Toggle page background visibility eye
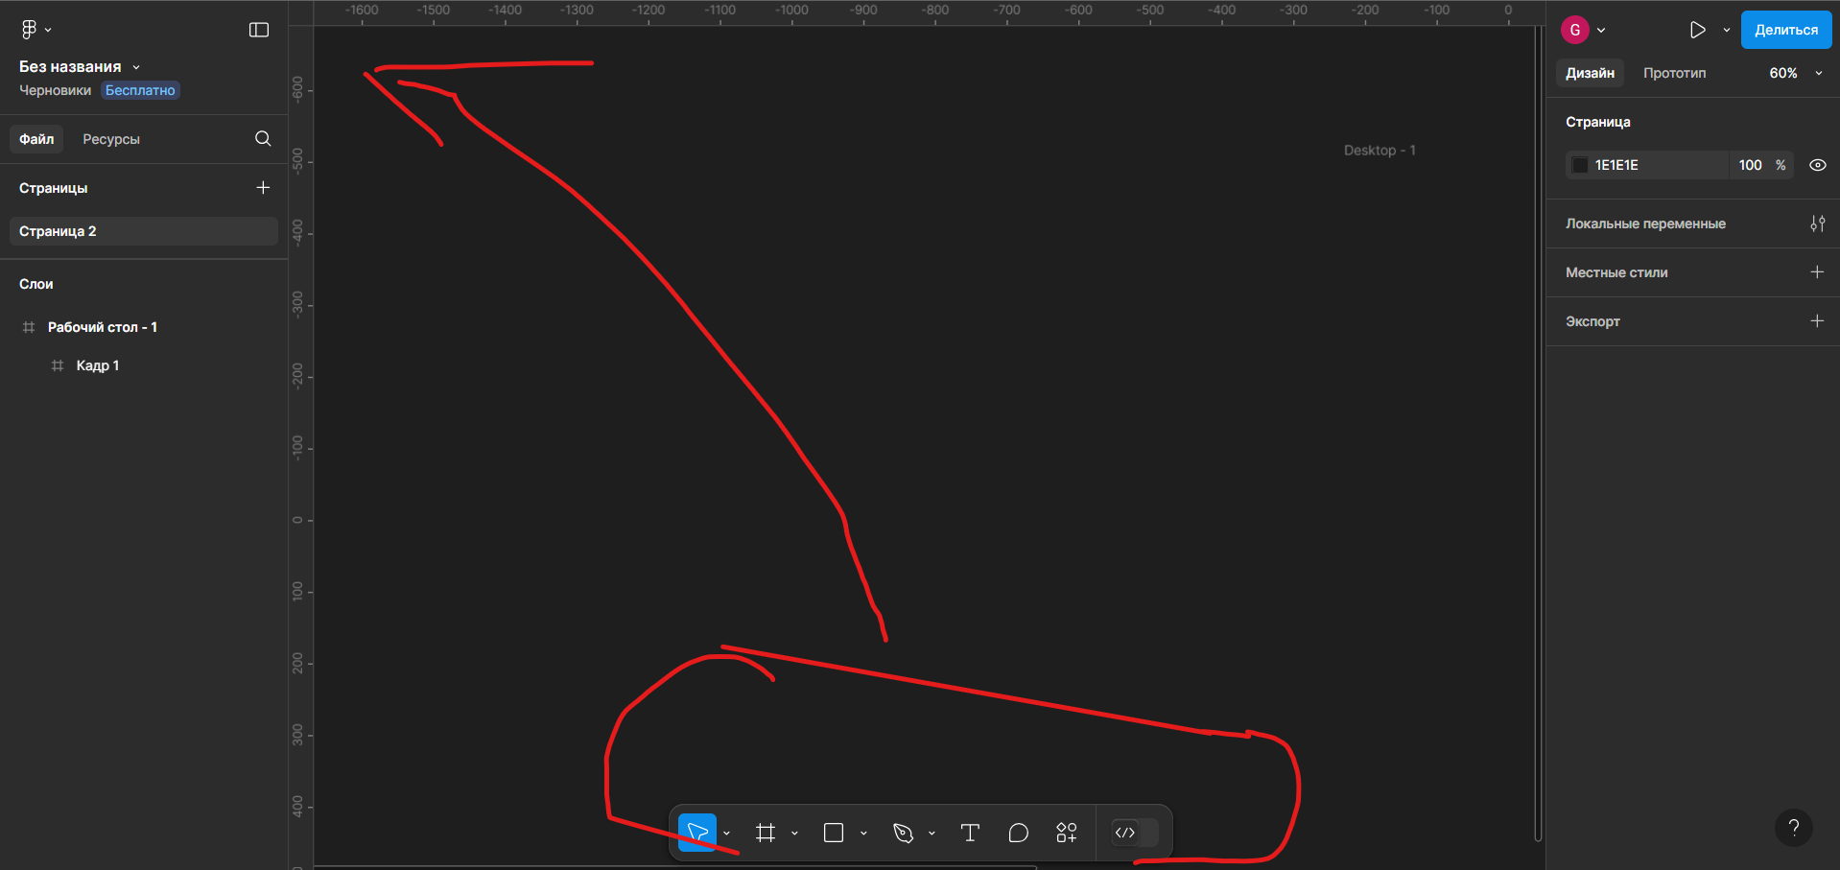Viewport: 1840px width, 870px height. point(1817,165)
